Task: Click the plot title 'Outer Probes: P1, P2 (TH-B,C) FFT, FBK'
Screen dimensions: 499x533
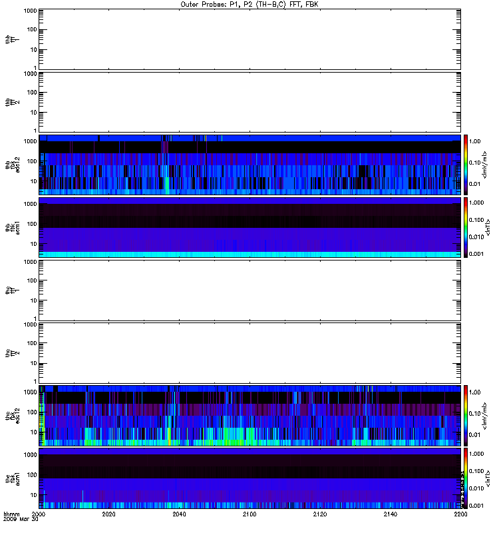Action: point(249,5)
